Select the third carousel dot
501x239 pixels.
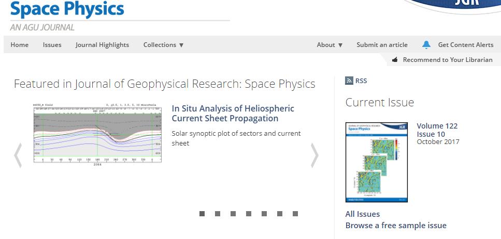coord(233,214)
